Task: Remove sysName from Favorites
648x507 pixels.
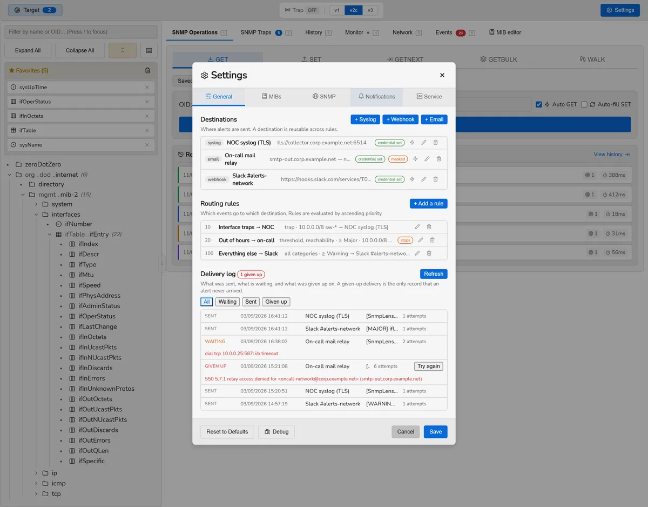Action: point(147,145)
